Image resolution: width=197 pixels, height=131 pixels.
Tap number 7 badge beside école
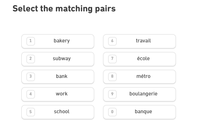pyautogui.click(x=112, y=59)
